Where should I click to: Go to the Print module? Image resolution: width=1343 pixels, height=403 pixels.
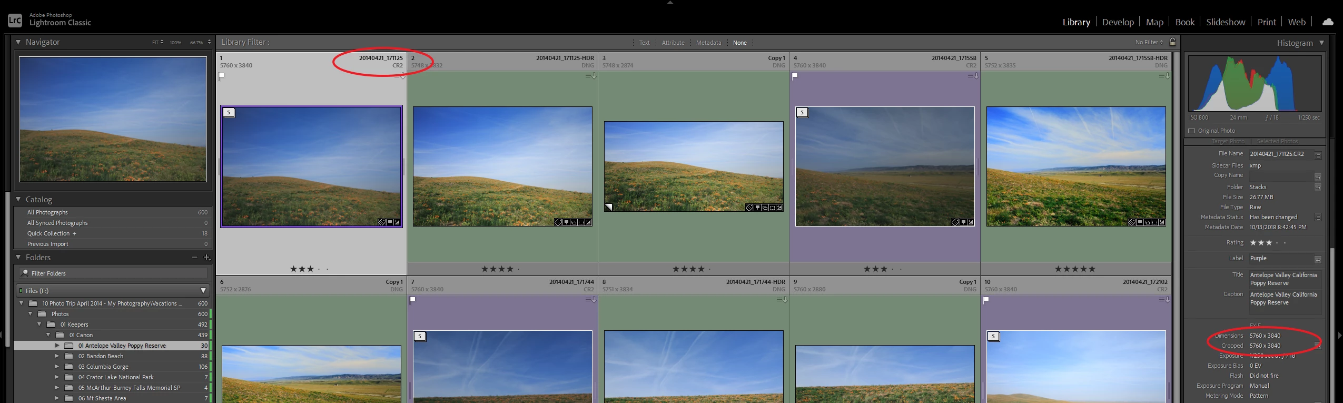click(1267, 22)
